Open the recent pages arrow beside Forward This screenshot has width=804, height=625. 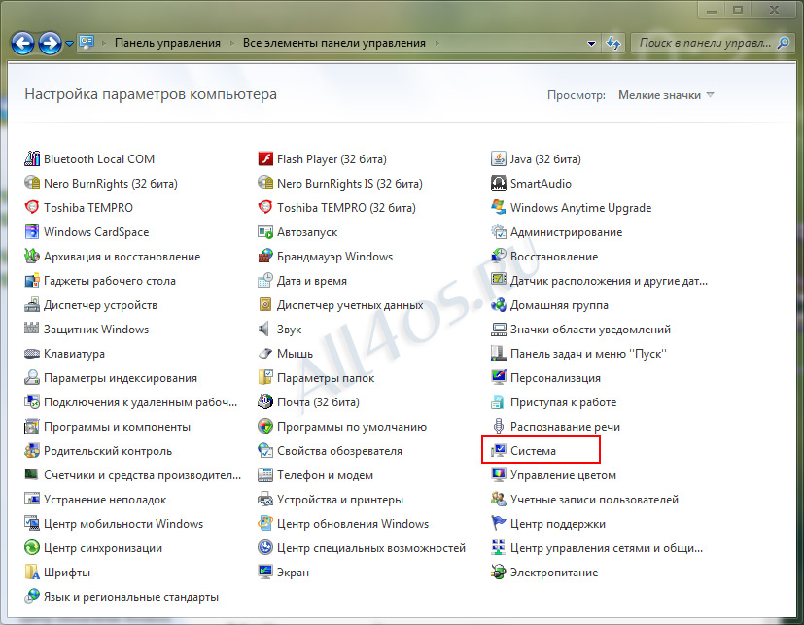pyautogui.click(x=70, y=44)
